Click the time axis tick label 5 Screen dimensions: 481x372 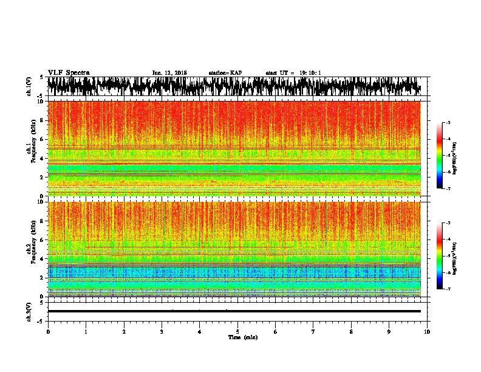click(237, 332)
